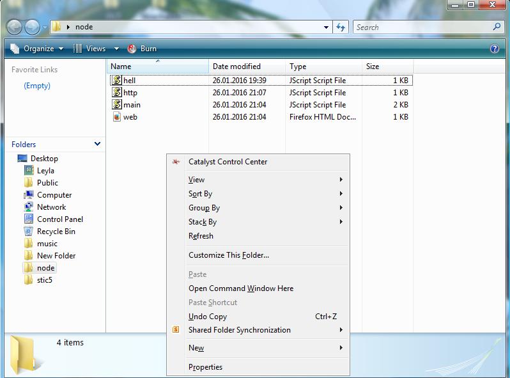Click the main file name
Image resolution: width=510 pixels, height=378 pixels.
pyautogui.click(x=132, y=105)
